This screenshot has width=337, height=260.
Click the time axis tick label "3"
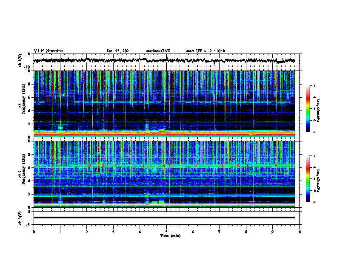tap(113, 232)
